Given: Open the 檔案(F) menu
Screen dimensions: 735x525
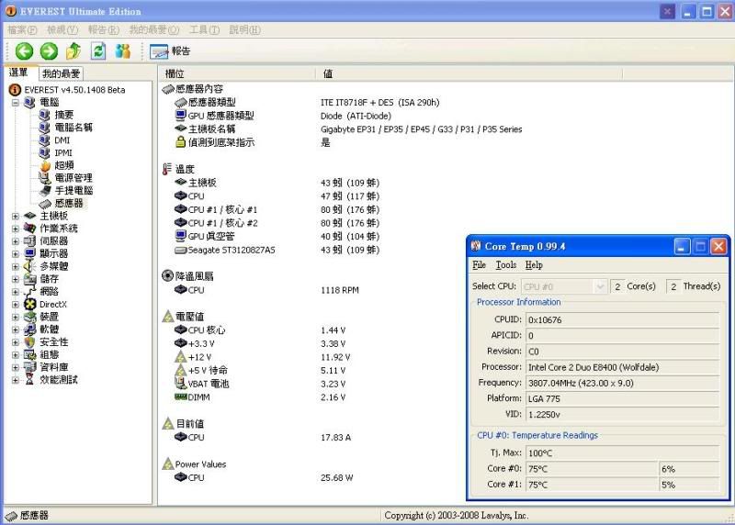Looking at the screenshot, I should click(22, 30).
